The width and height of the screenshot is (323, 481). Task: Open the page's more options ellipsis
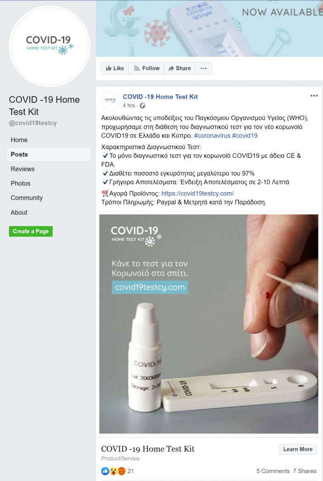coord(203,69)
